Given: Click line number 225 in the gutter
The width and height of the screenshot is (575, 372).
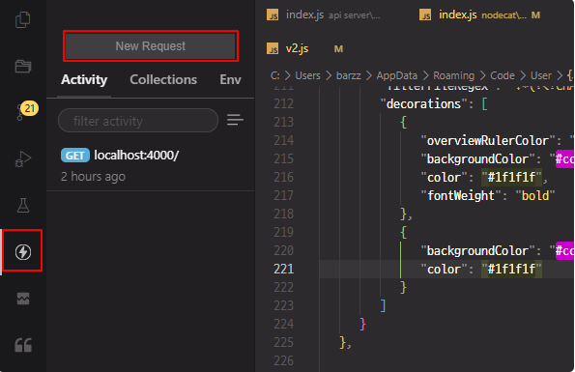Looking at the screenshot, I should click(x=283, y=342).
